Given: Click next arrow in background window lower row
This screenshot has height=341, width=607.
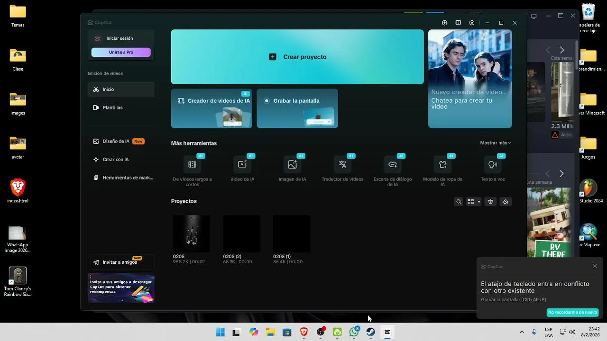Looking at the screenshot, I should click(561, 174).
